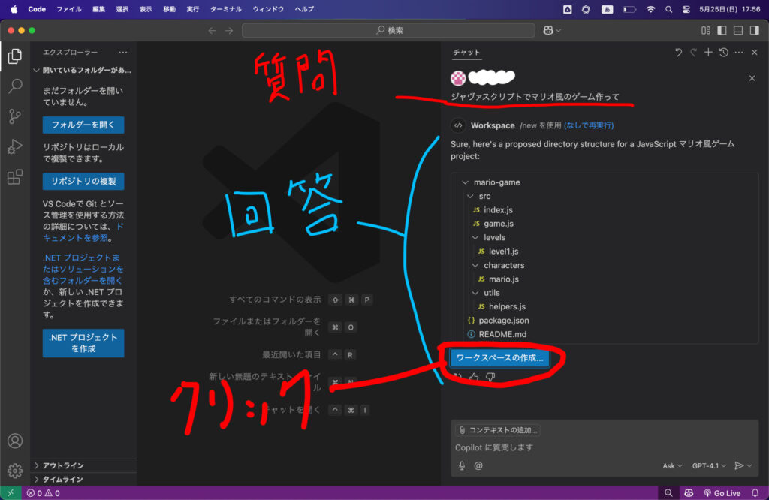Click the top search command center
Image resolution: width=769 pixels, height=500 pixels.
tap(388, 30)
